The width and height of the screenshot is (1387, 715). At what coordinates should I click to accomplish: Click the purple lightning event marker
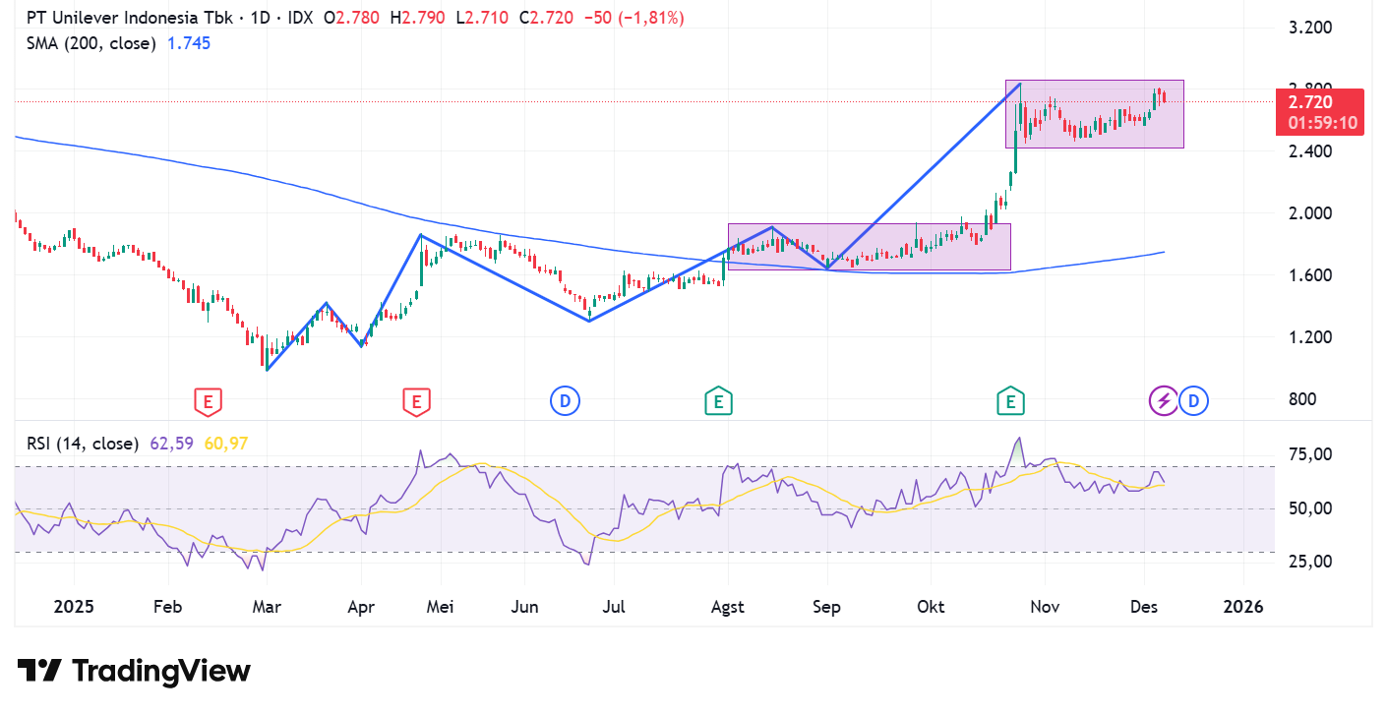[x=1164, y=400]
